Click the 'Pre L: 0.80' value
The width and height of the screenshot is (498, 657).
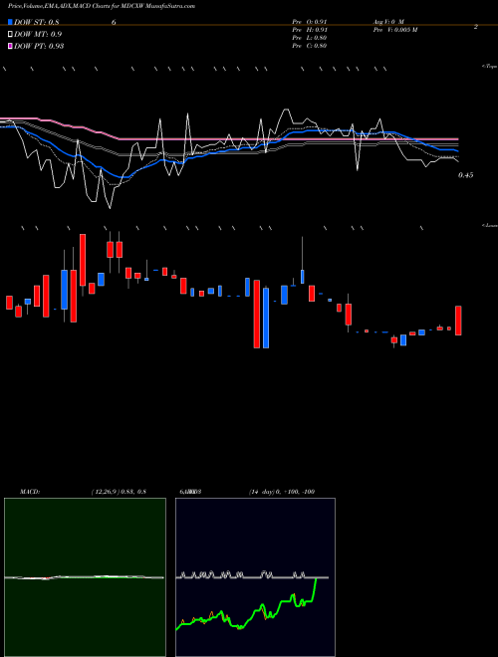(x=310, y=38)
